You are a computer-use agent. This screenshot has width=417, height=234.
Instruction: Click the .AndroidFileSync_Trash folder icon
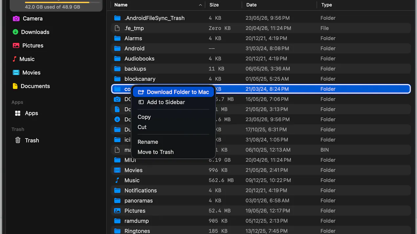point(117,18)
